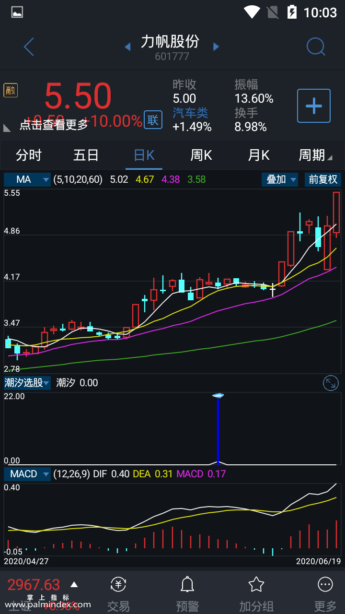Open the MA indicator dropdown
The width and height of the screenshot is (345, 614).
click(x=27, y=179)
